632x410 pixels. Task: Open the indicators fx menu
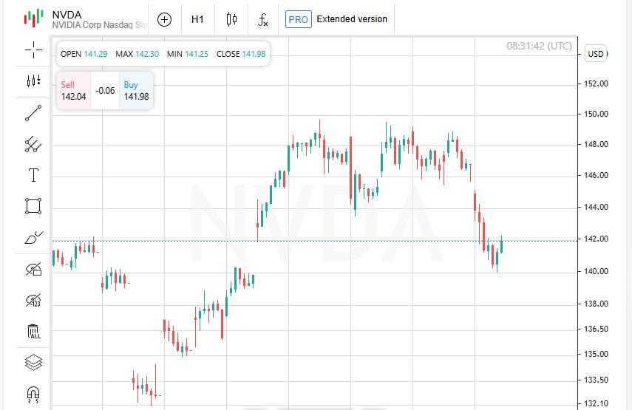pos(263,19)
